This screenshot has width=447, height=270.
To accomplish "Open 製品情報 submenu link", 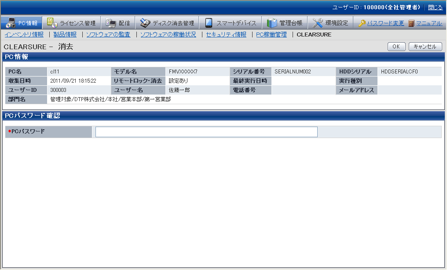I will [x=65, y=34].
